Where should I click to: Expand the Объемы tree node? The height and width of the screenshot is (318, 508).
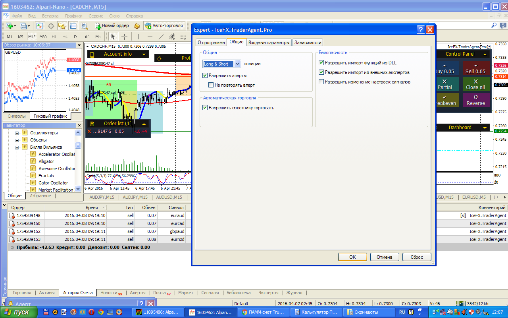point(17,140)
